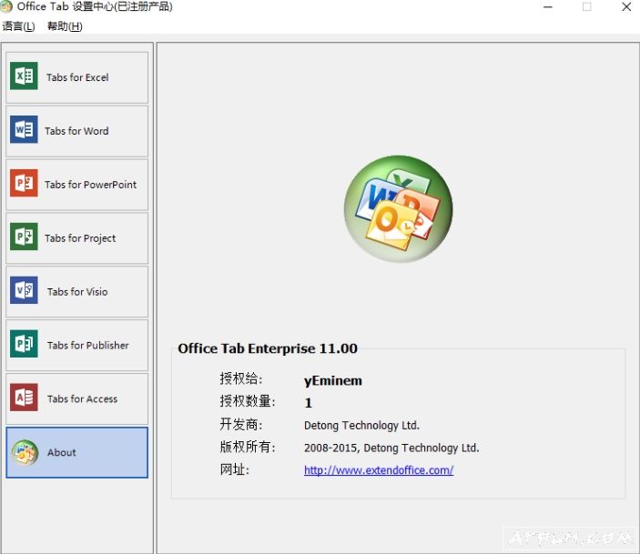Image resolution: width=640 pixels, height=554 pixels.
Task: Switch to the Tabs for Word tab
Action: (77, 131)
